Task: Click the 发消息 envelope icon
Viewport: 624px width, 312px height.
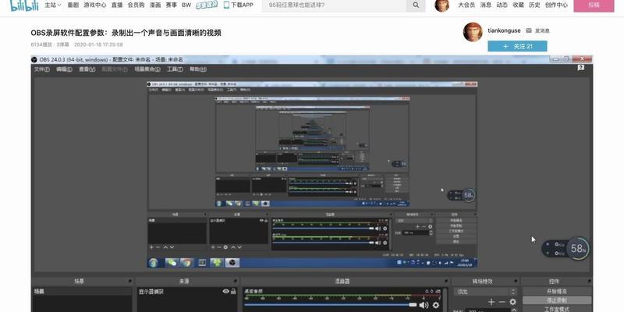Action: [x=529, y=30]
